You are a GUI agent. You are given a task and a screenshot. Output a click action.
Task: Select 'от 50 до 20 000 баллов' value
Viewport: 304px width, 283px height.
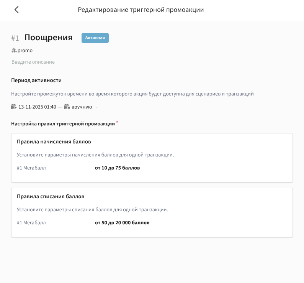pos(122,223)
